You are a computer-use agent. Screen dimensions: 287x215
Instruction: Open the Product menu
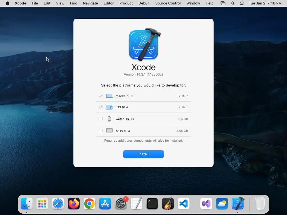[126, 3]
